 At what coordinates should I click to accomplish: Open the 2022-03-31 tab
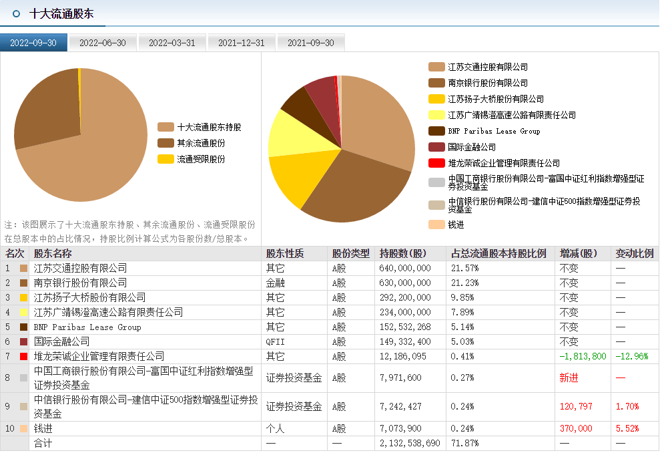pyautogui.click(x=172, y=43)
